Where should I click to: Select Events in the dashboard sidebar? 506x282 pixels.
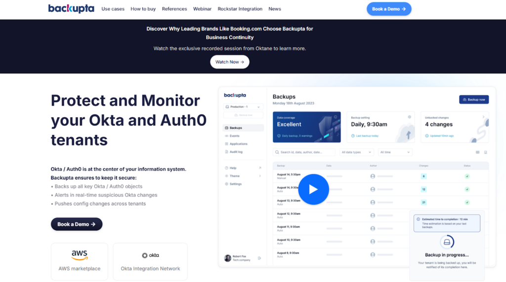click(234, 136)
